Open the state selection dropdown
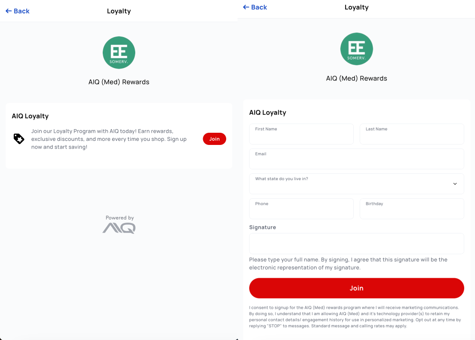Screen dimensions: 475x340 (356, 184)
